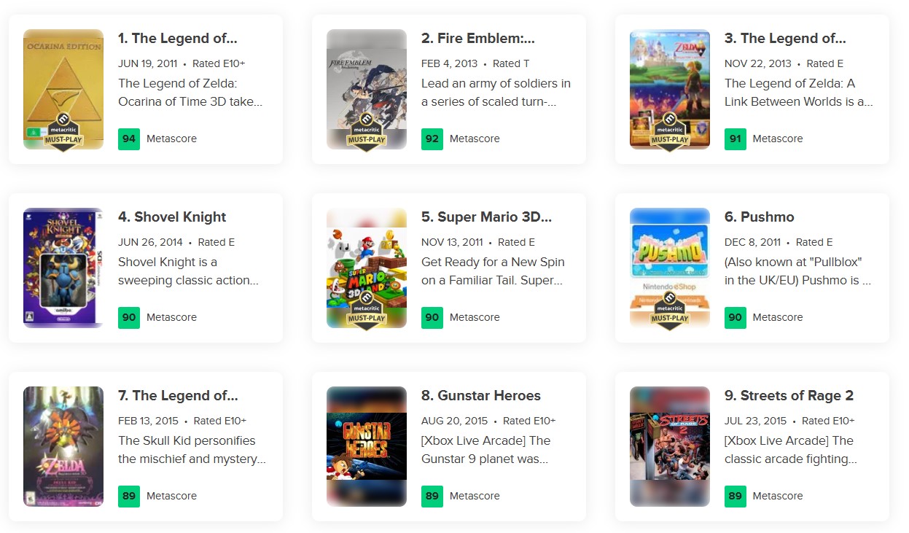This screenshot has height=533, width=909.
Task: Open the Shovel Knight cover thumbnail
Action: click(x=63, y=268)
